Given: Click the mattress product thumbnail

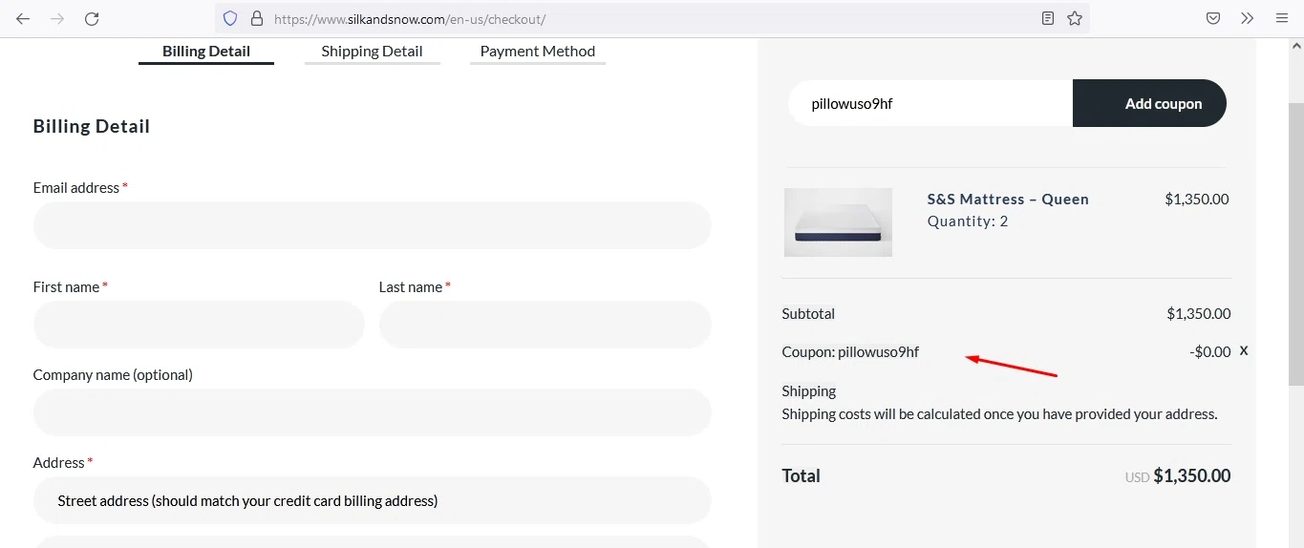Looking at the screenshot, I should pos(838,222).
